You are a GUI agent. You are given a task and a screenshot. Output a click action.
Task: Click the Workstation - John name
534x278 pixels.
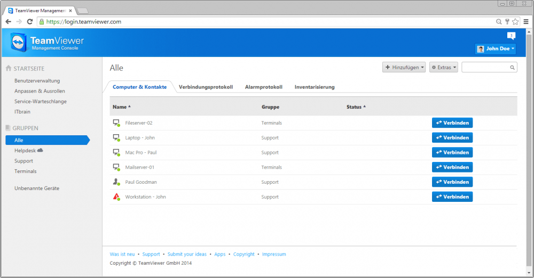[x=145, y=197]
